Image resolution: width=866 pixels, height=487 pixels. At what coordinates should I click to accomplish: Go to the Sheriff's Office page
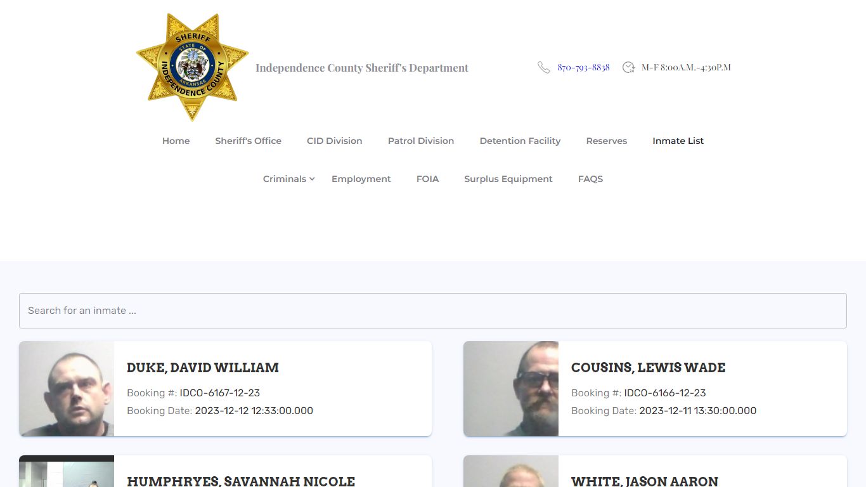click(248, 141)
